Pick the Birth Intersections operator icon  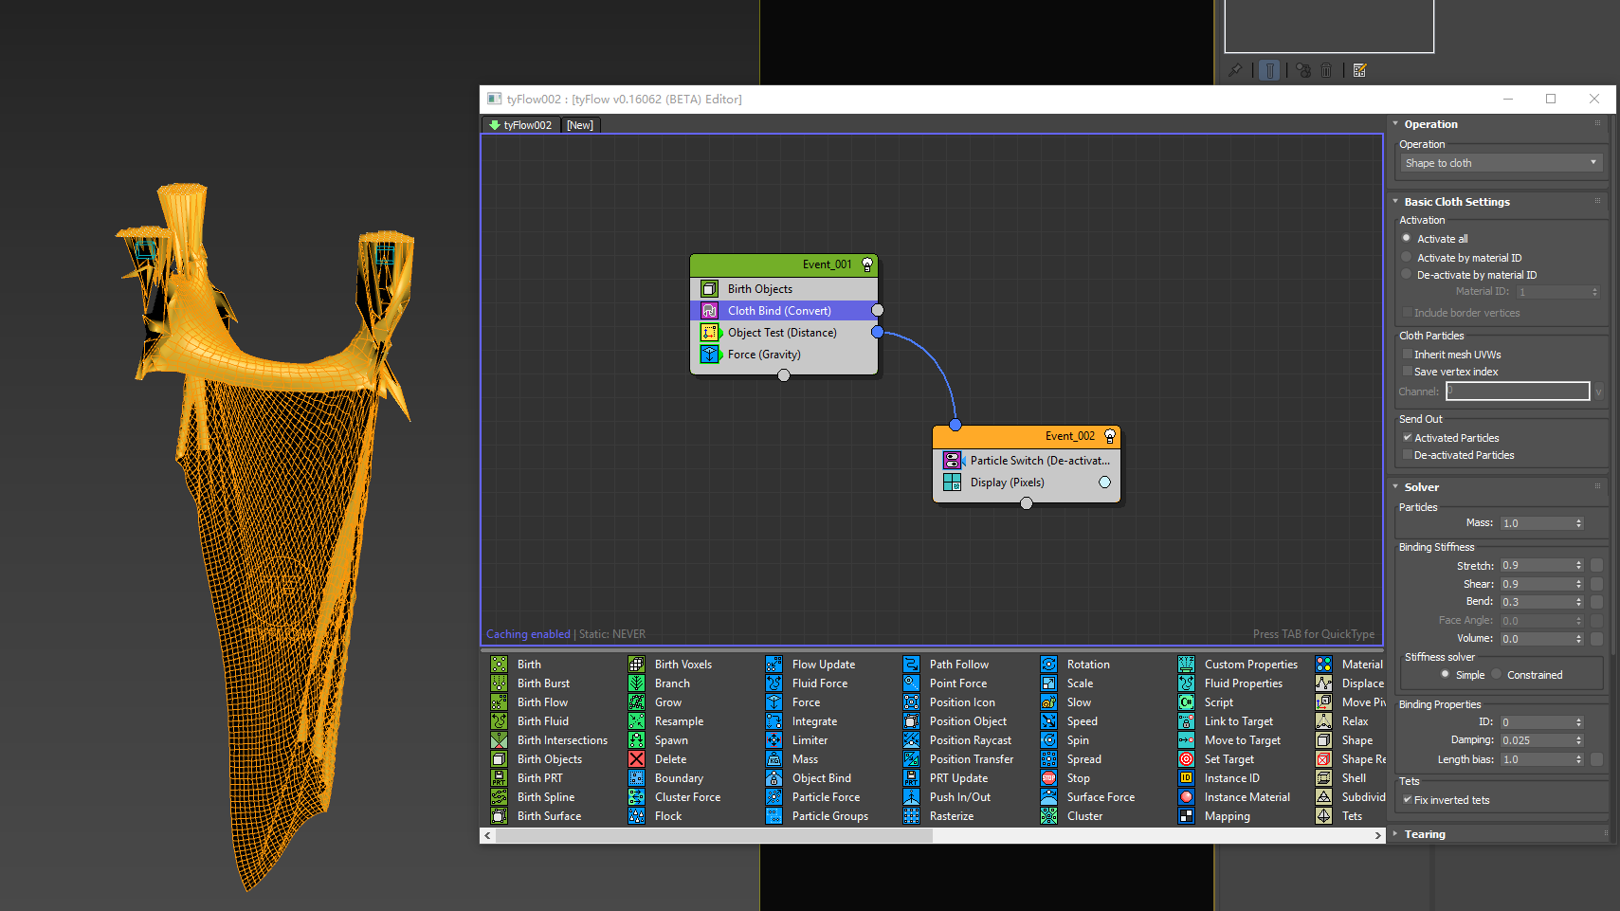500,740
